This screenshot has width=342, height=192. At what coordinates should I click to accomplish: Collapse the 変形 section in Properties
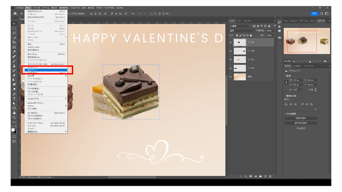285,76
